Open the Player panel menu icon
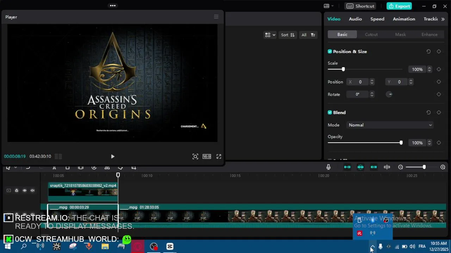451x253 pixels. coord(216,17)
